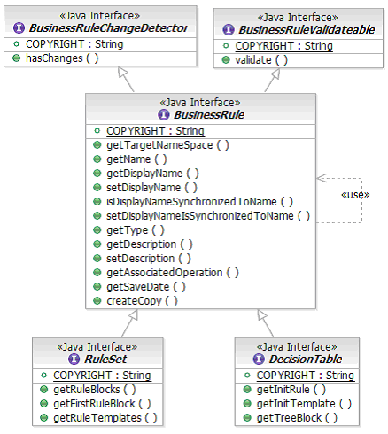388x434 pixels.
Task: Click the method icon next to getType
Action: click(x=97, y=230)
